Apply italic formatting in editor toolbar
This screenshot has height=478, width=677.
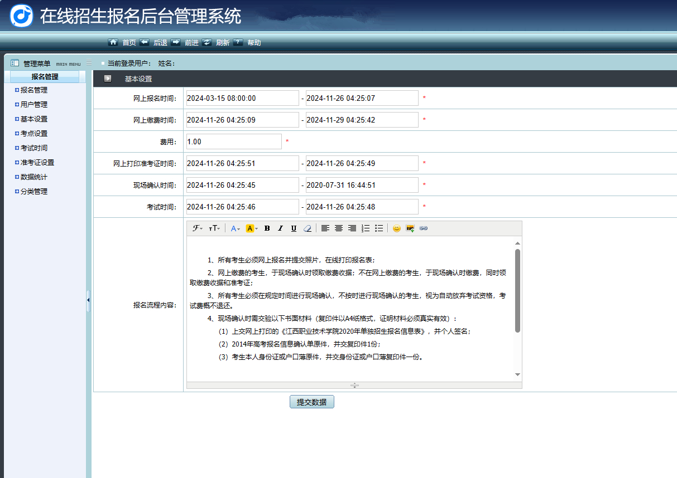[280, 228]
